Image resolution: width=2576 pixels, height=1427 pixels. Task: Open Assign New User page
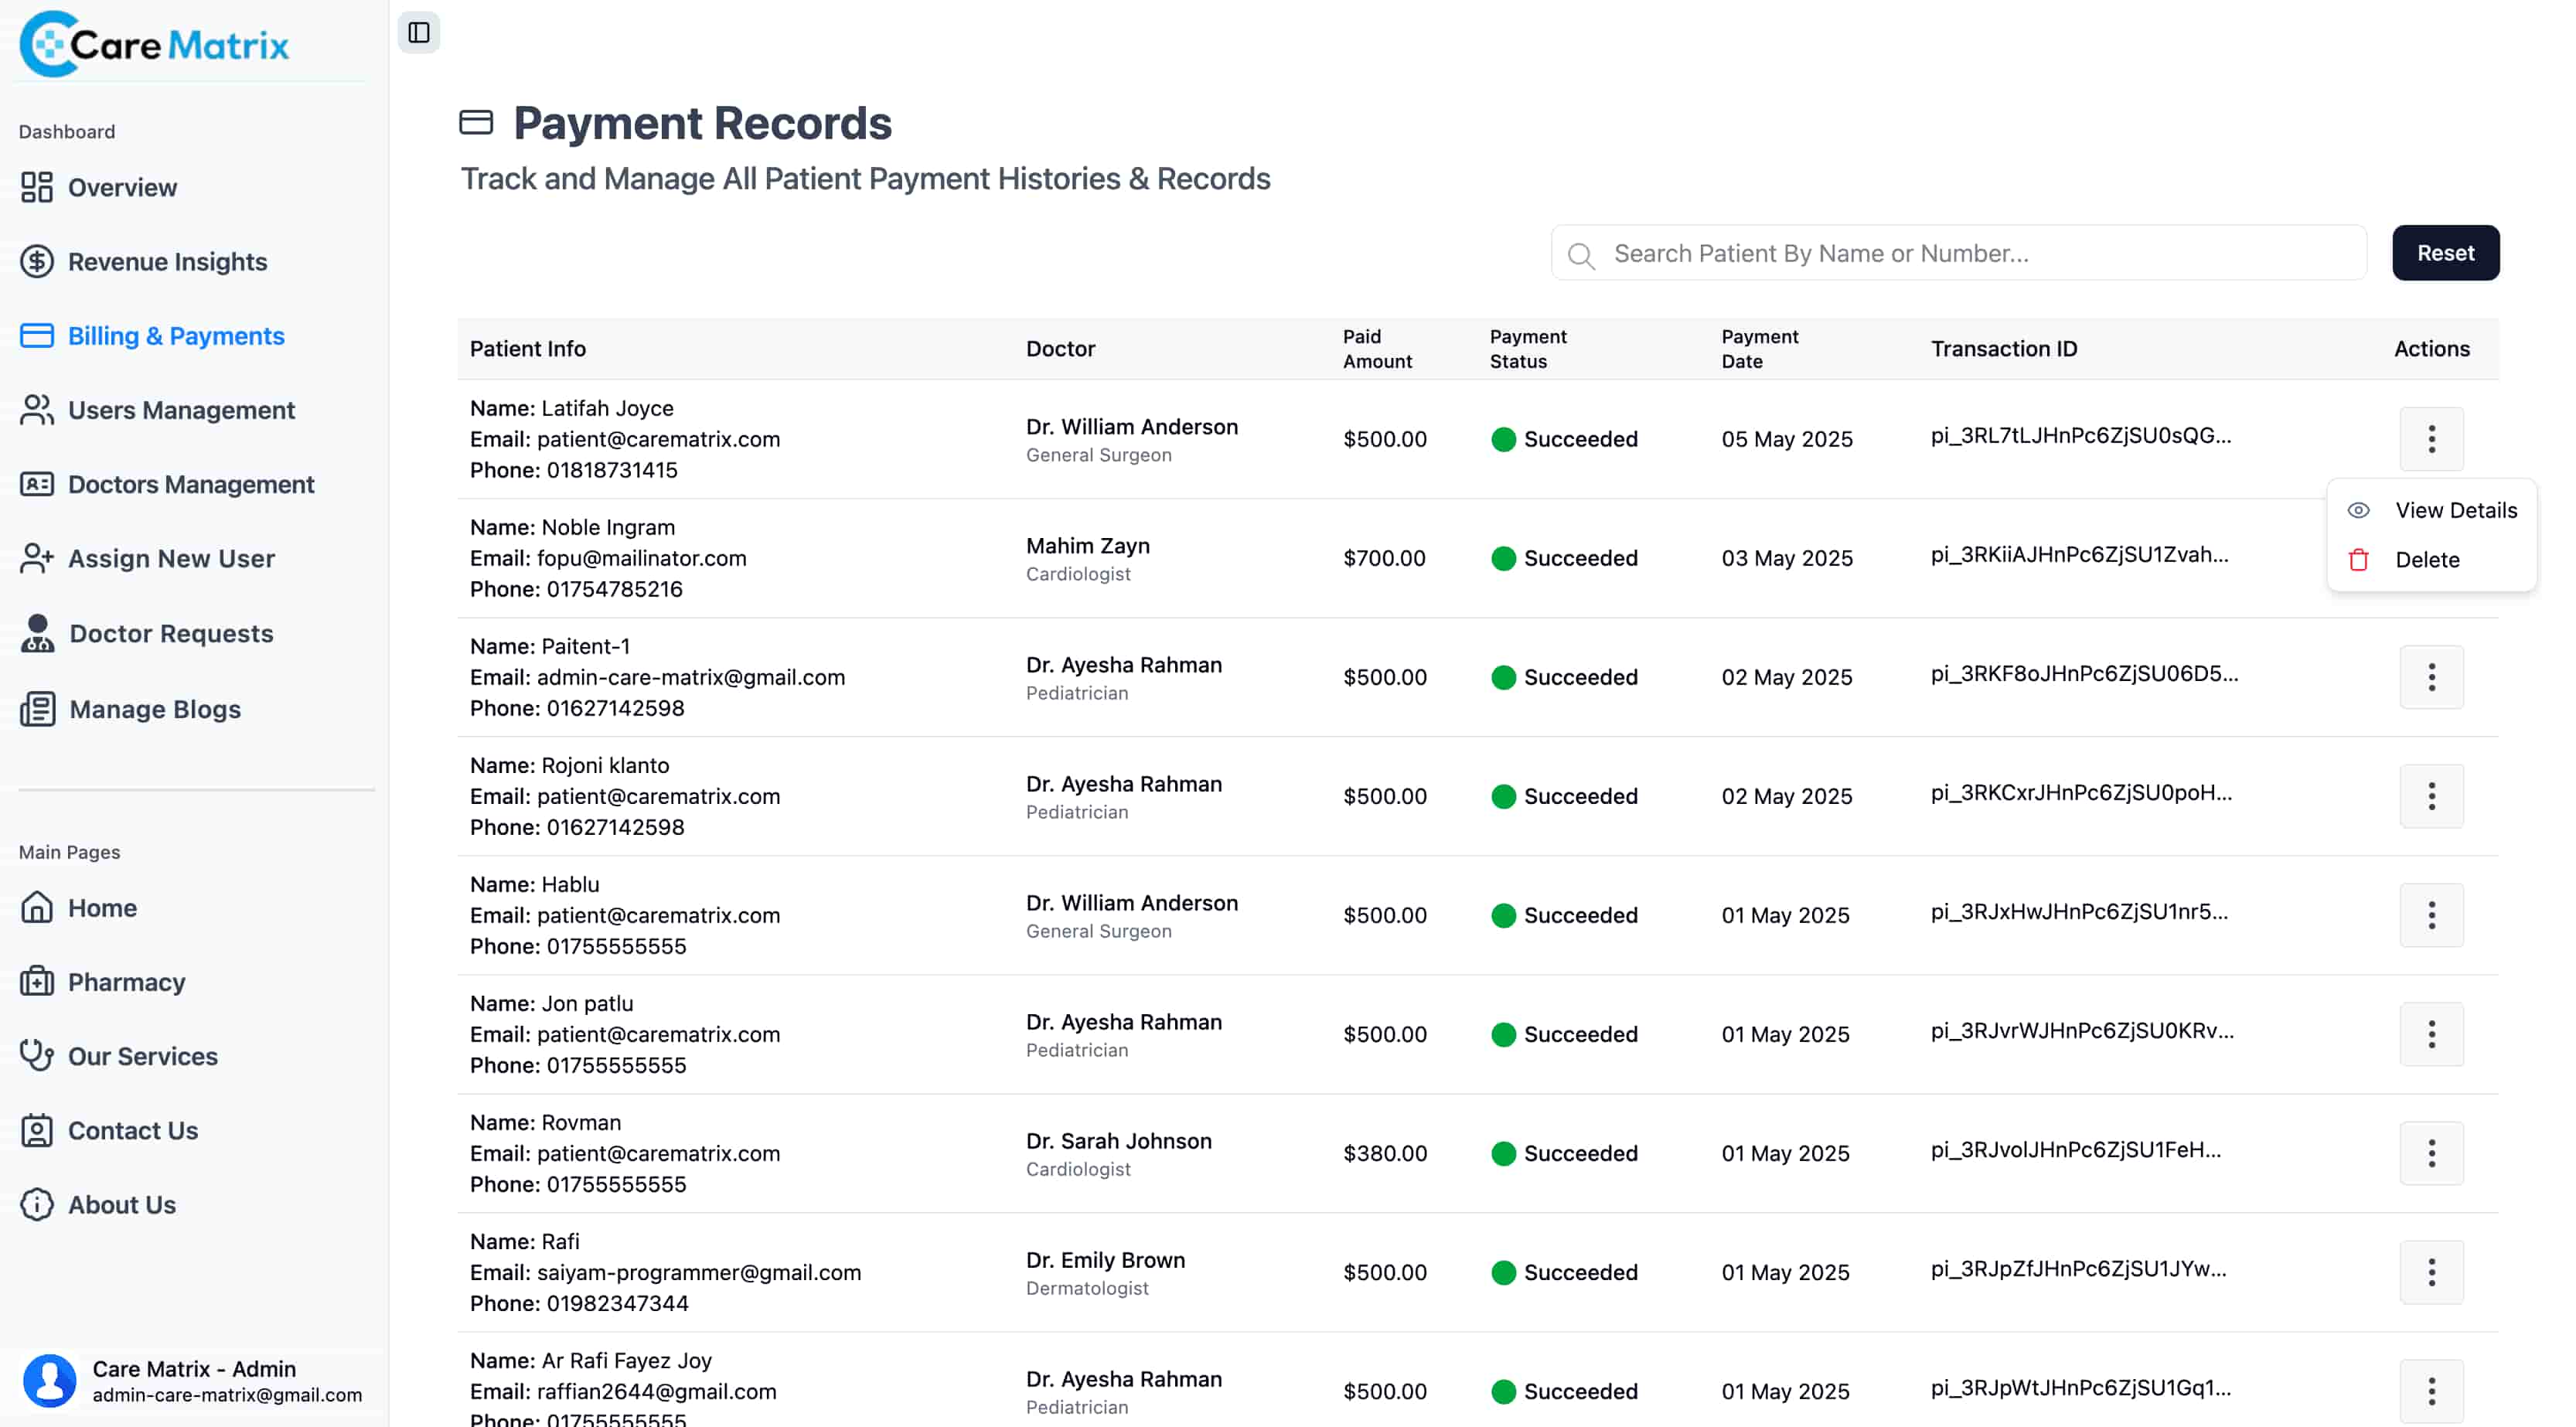coord(171,558)
